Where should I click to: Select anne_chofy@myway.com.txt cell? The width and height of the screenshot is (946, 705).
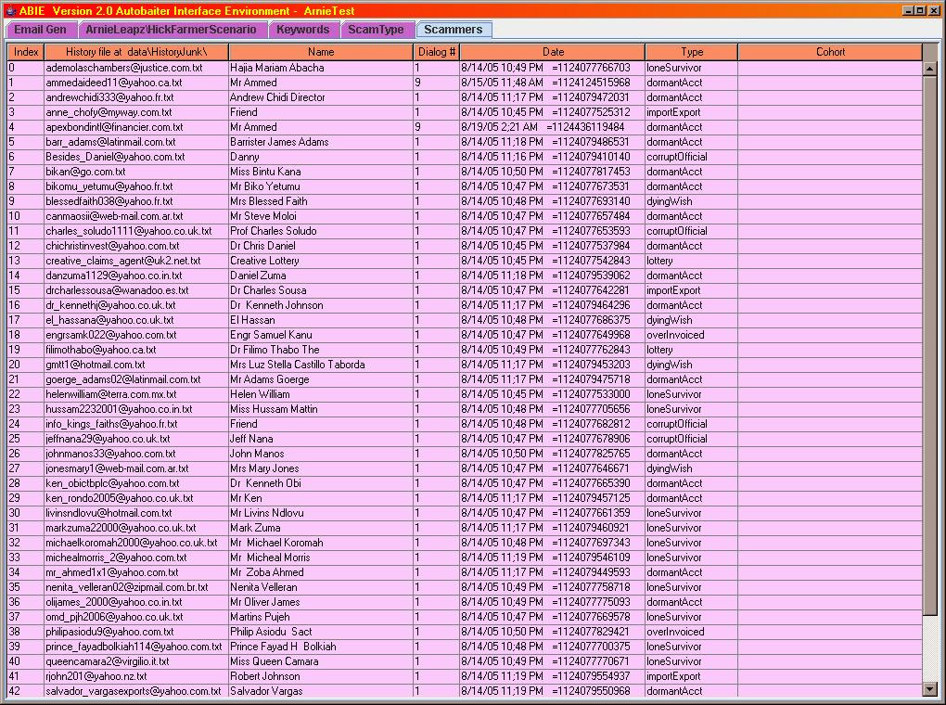(x=136, y=112)
